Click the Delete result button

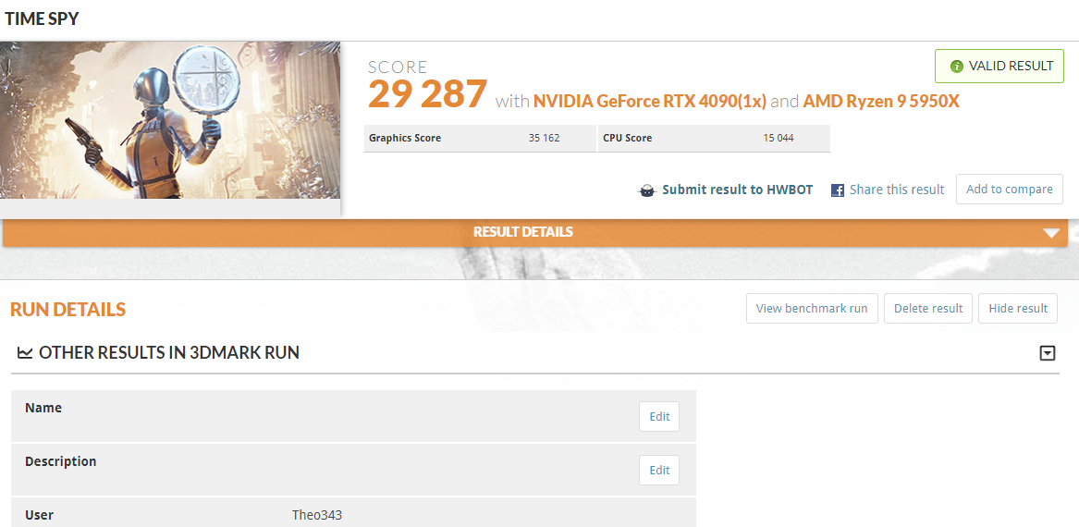pos(928,308)
